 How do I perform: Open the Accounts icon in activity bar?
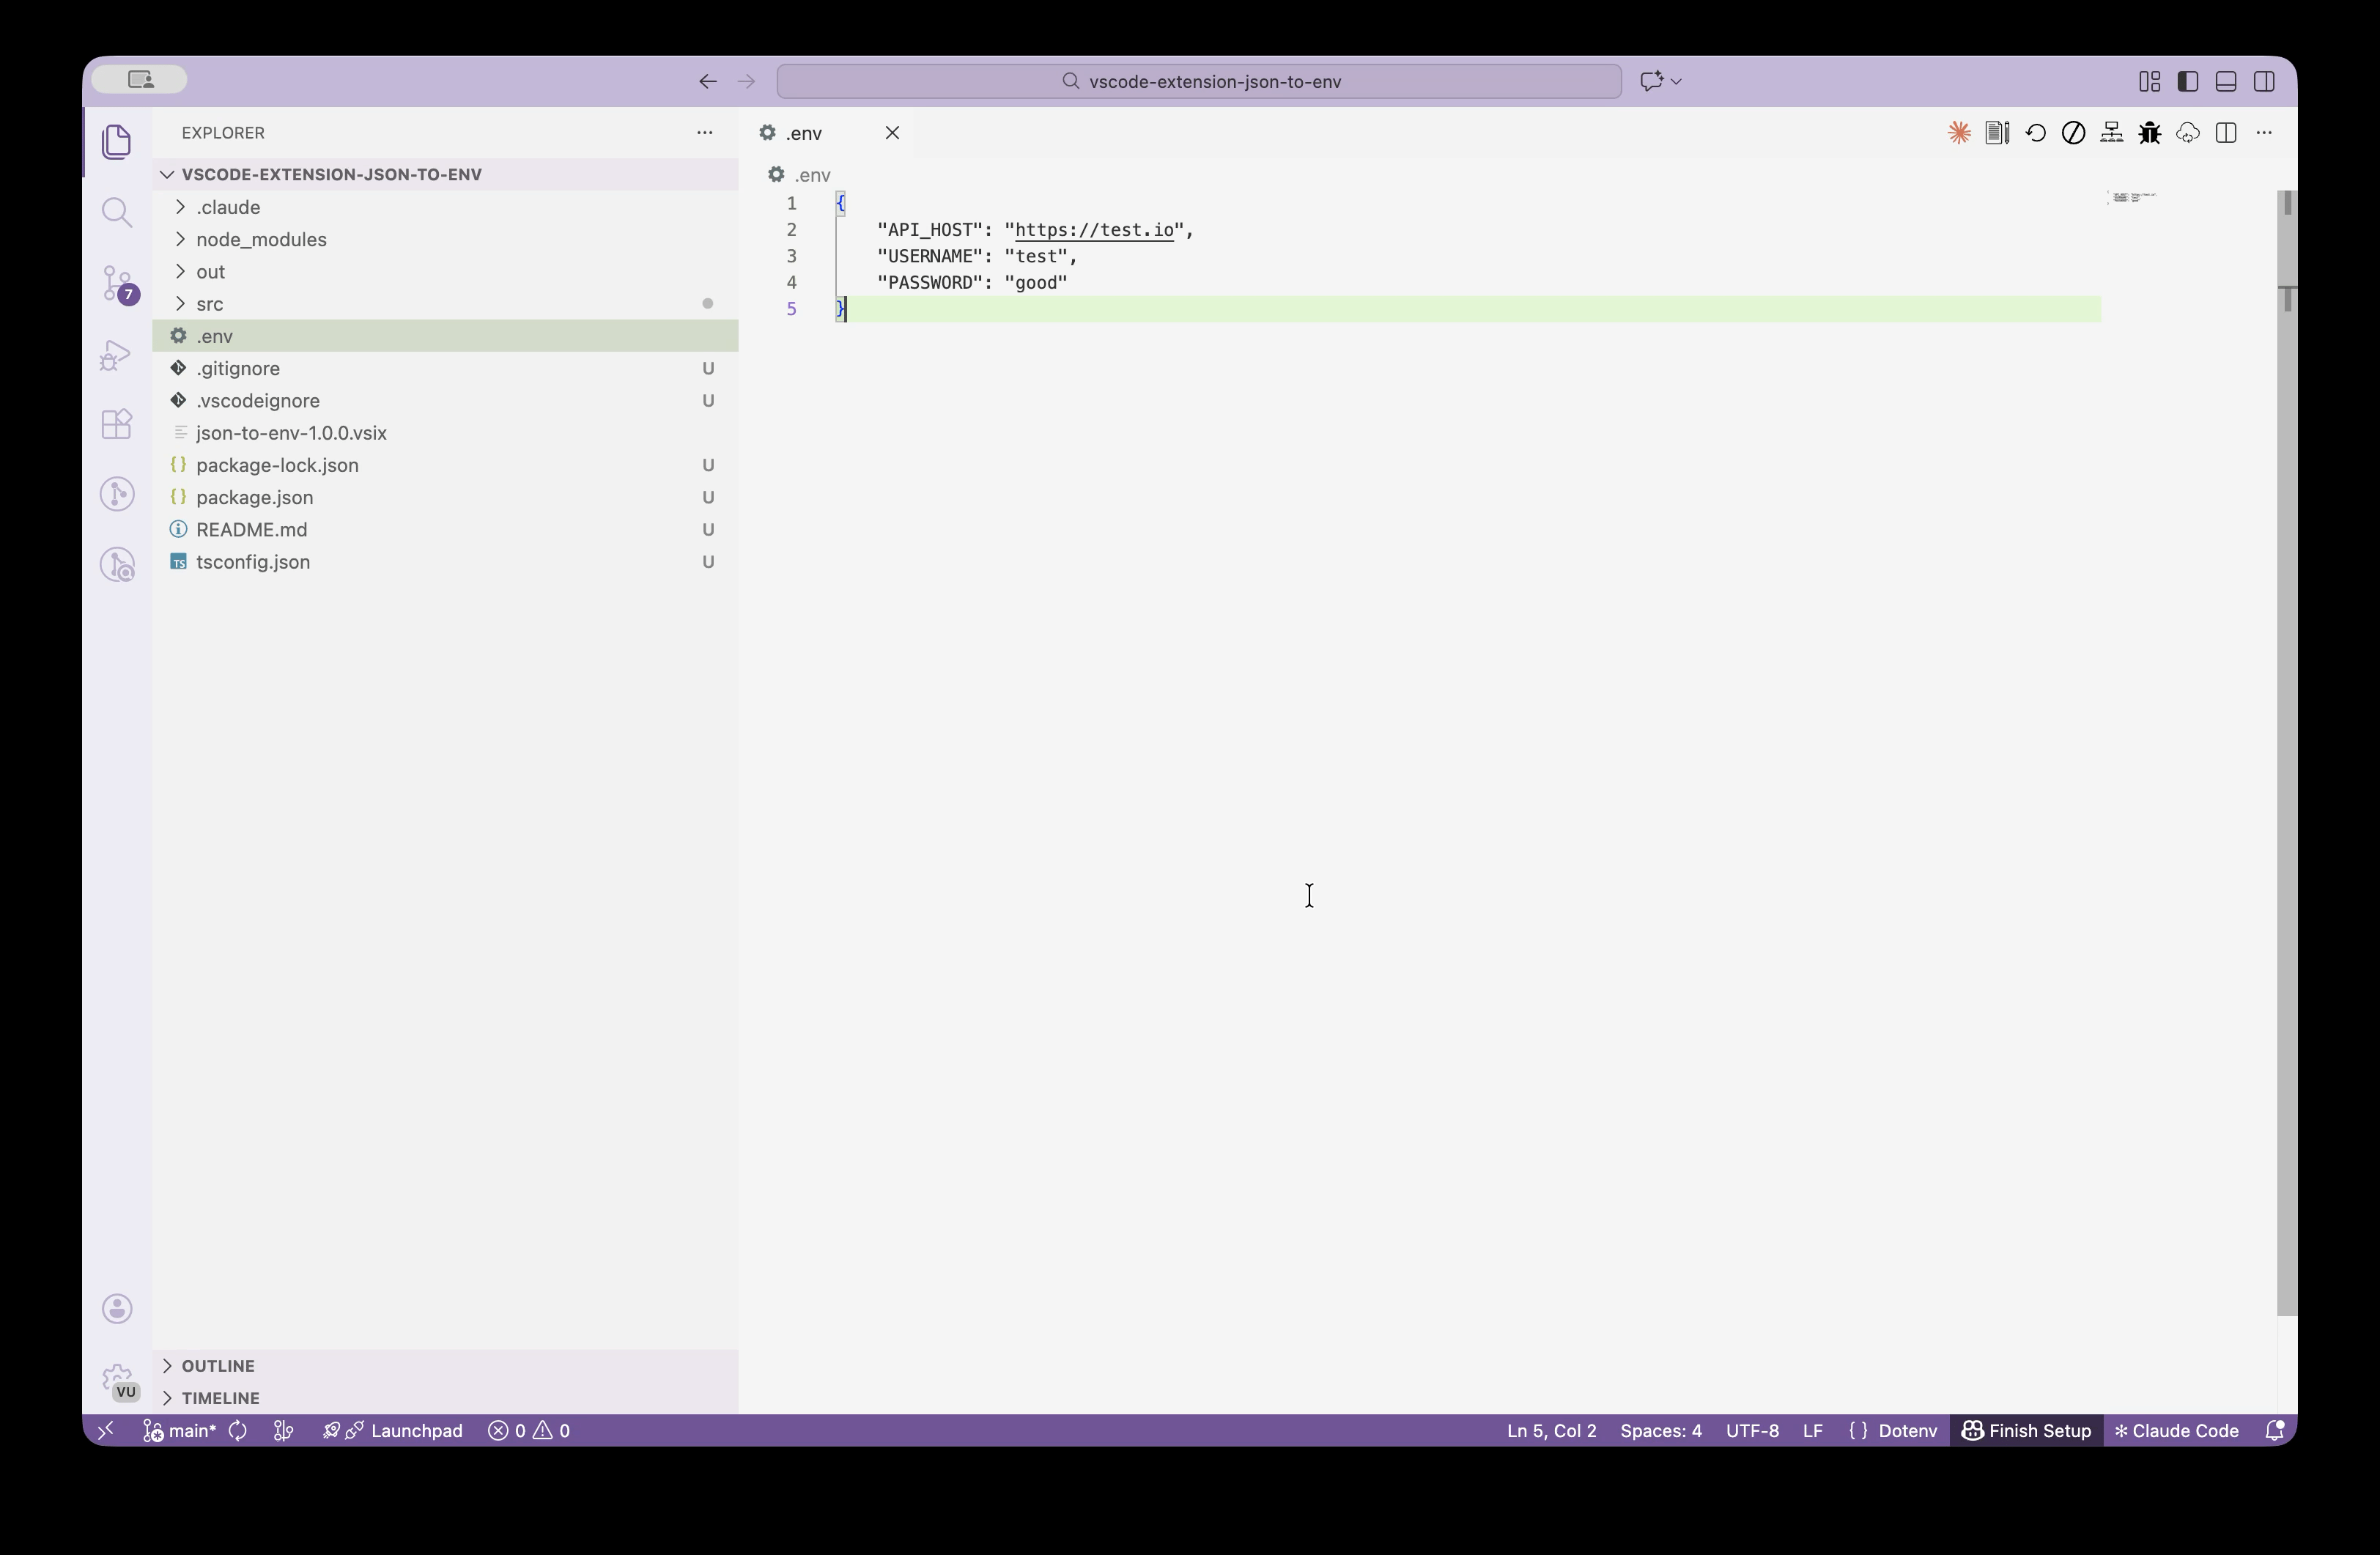point(117,1308)
